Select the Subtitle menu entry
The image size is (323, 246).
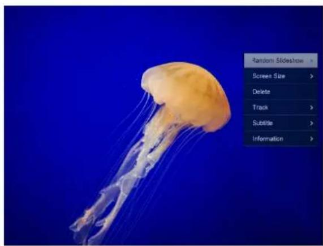281,123
